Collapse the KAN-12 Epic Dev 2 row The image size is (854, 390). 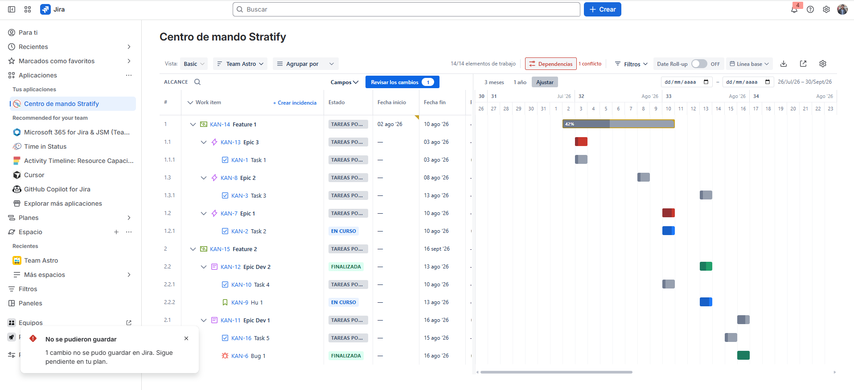point(203,267)
